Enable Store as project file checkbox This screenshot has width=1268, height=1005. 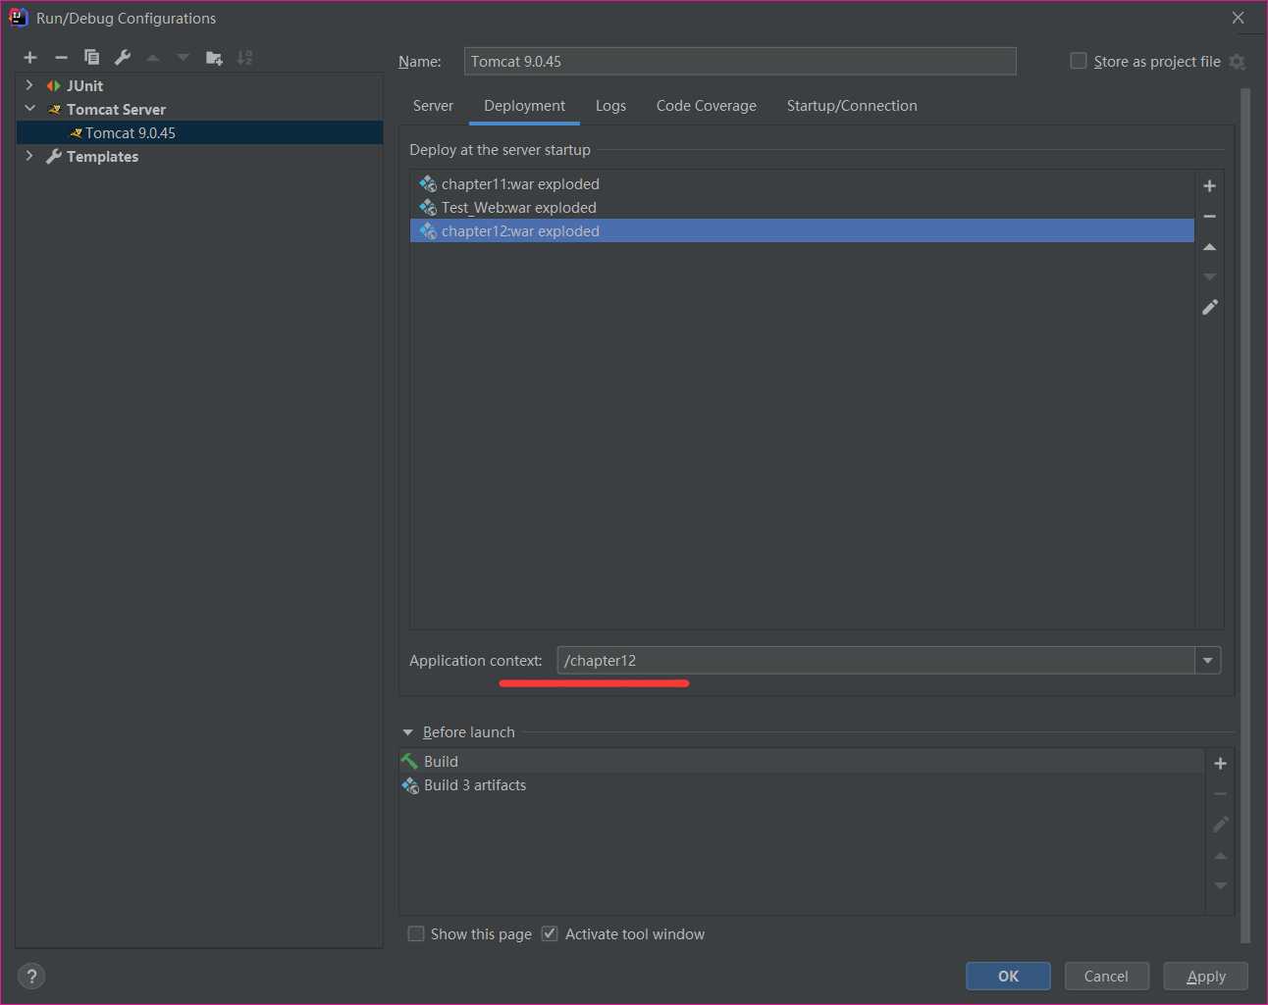(1078, 61)
